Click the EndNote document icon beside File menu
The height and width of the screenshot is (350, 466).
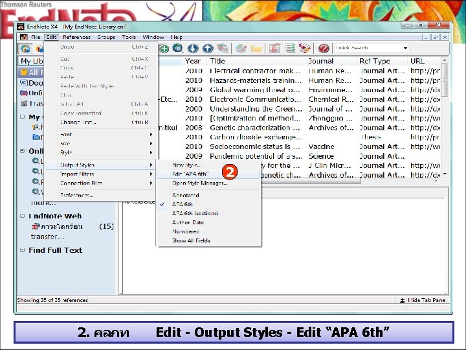click(x=23, y=37)
